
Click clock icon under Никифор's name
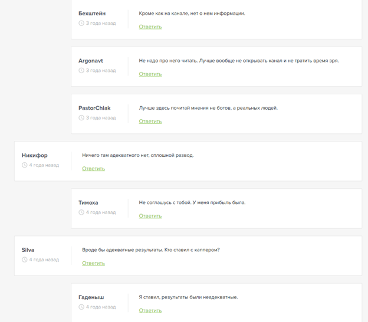(25, 165)
